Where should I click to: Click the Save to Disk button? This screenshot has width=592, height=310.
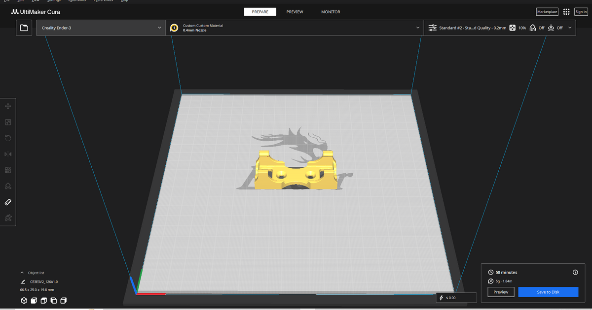548,292
